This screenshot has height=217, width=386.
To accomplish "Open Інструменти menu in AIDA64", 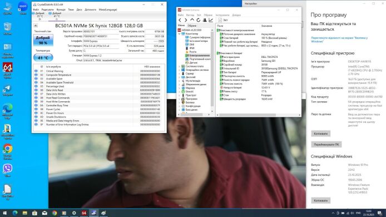I will 222,15.
